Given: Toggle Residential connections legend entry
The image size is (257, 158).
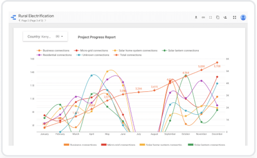Looking at the screenshot, I should click(x=54, y=55).
